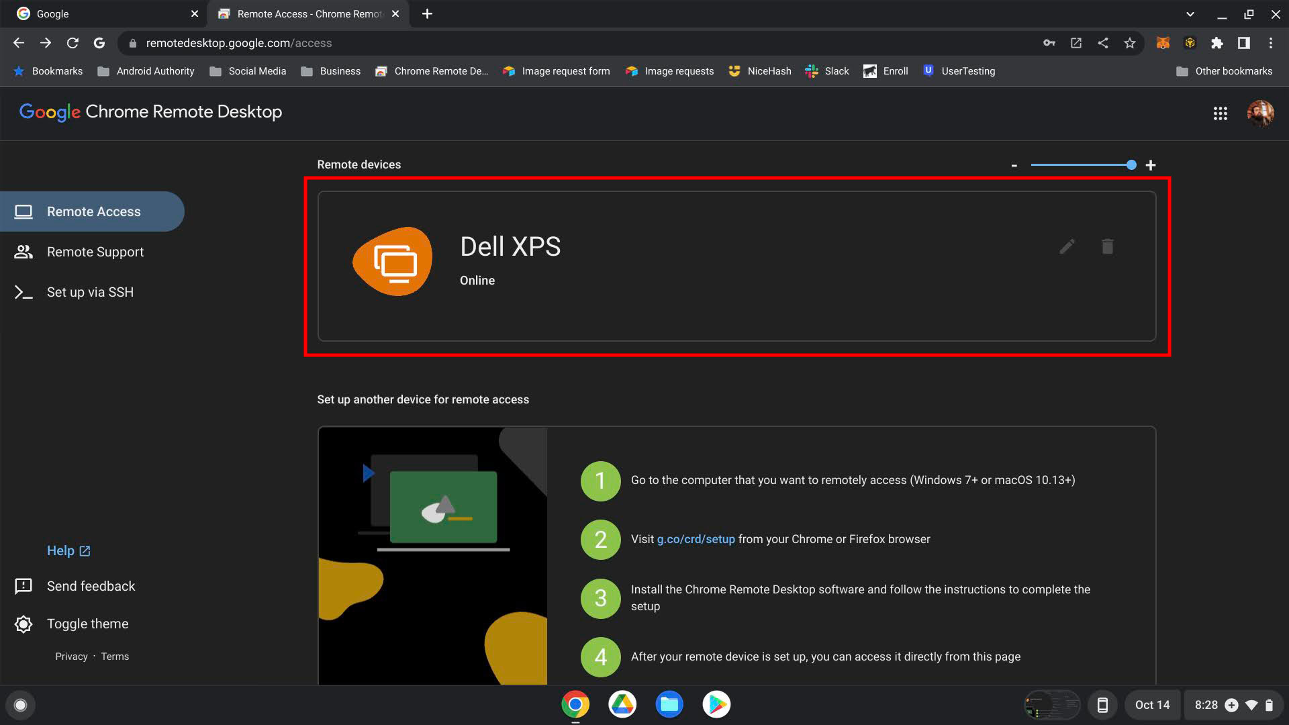Click the pencil edit icon for Dell XPS
The width and height of the screenshot is (1289, 725).
1067,246
